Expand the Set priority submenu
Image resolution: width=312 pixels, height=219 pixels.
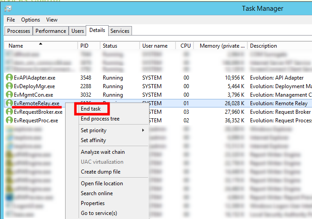(113, 130)
